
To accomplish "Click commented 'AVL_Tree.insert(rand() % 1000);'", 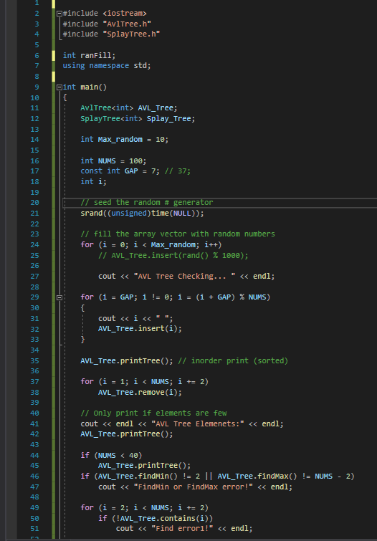I will click(x=179, y=256).
